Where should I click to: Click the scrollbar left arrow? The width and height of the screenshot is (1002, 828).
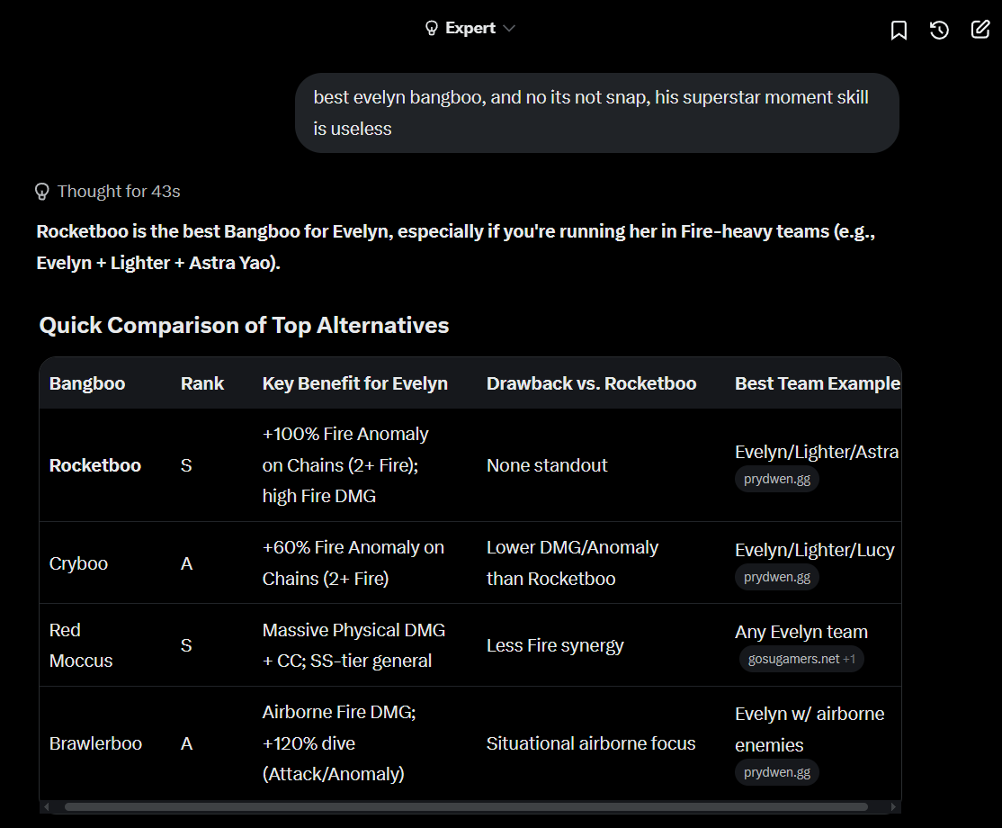click(x=45, y=807)
